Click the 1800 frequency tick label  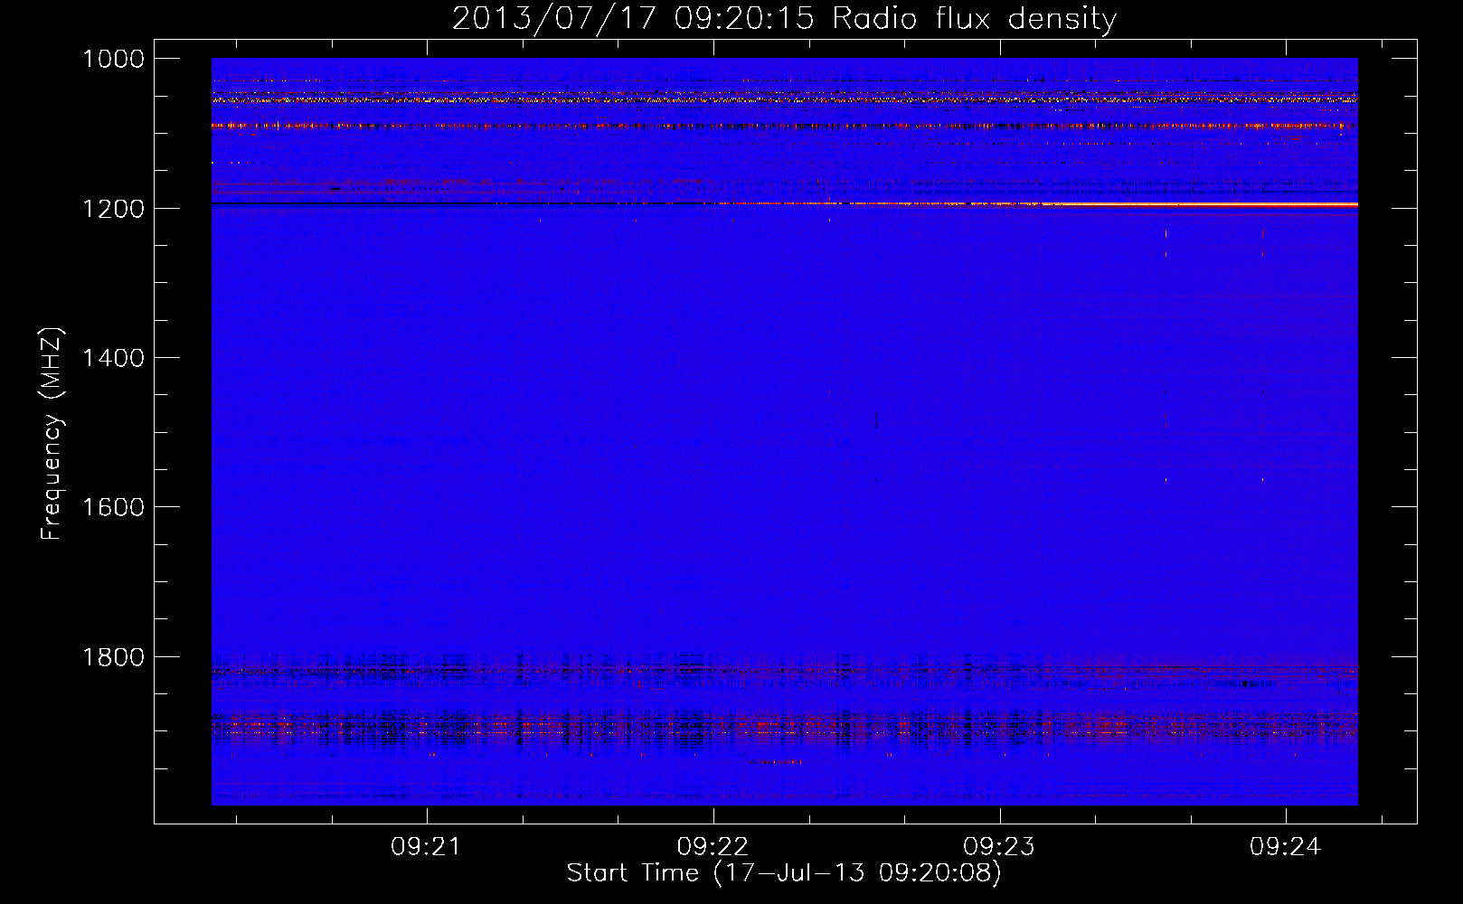[113, 656]
